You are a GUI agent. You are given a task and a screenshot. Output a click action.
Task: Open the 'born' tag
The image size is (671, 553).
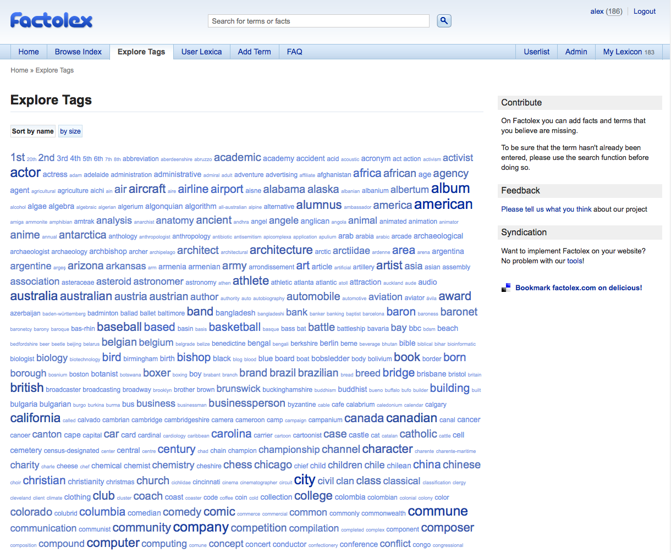pyautogui.click(x=455, y=358)
